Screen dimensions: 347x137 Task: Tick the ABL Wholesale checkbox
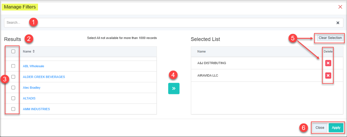click(x=13, y=66)
